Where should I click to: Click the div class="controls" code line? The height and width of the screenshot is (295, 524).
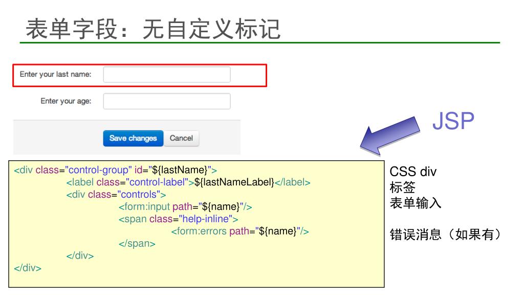tap(116, 194)
